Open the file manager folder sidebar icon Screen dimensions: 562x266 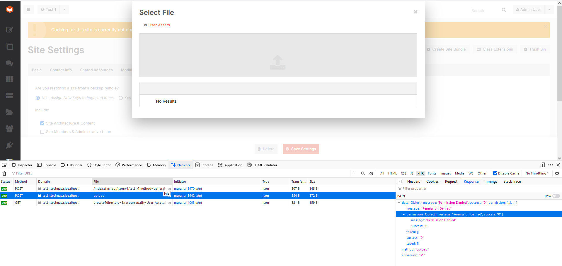coord(10,112)
